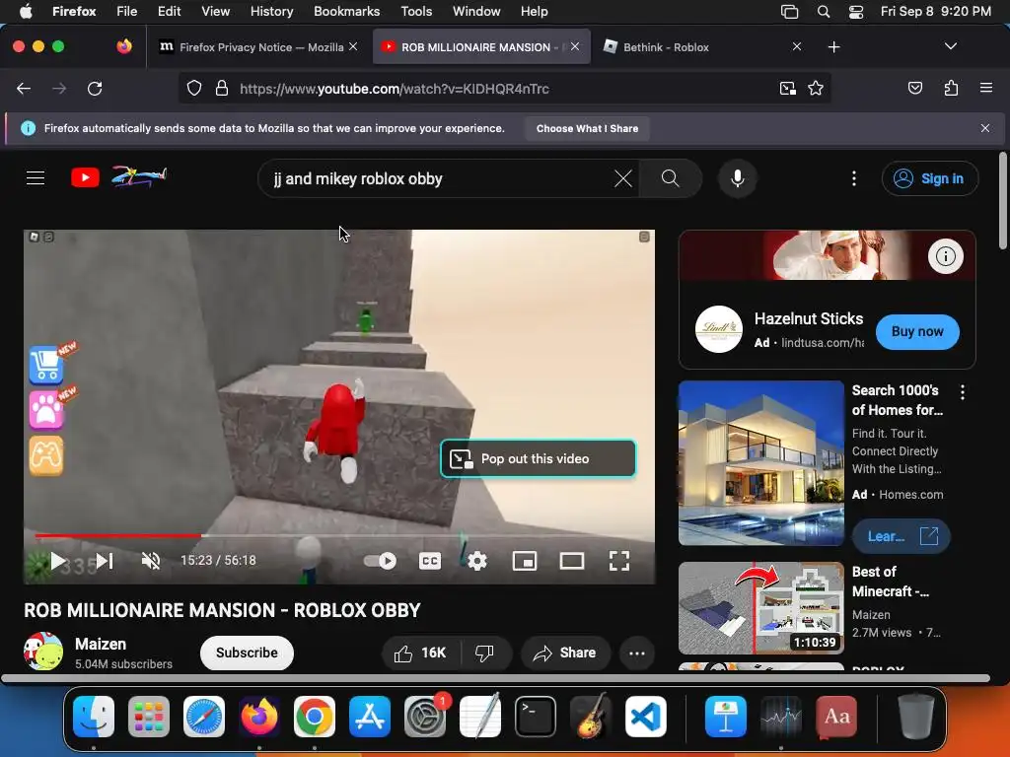The width and height of the screenshot is (1010, 757).
Task: Open Pocket save button
Action: click(914, 88)
